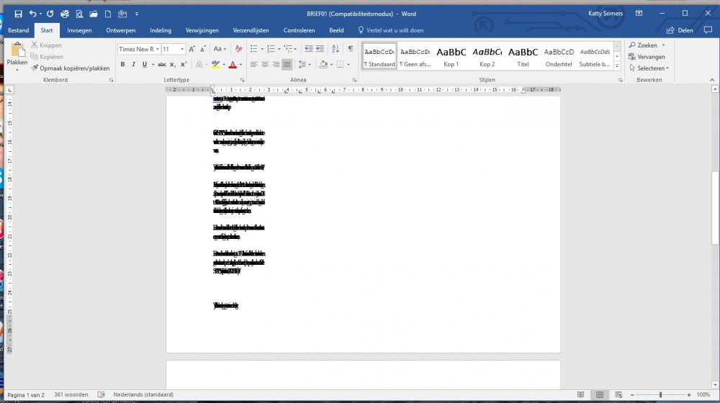
Task: Toggle italic formatting
Action: click(133, 64)
